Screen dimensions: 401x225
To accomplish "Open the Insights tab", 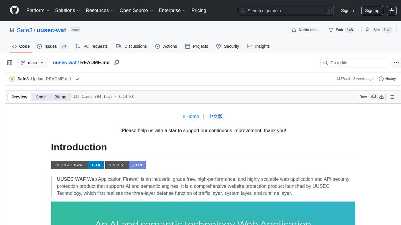I will point(258,46).
